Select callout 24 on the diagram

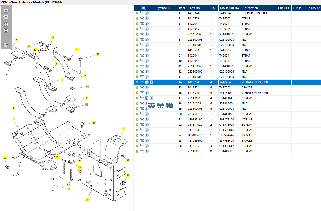(x=87, y=199)
